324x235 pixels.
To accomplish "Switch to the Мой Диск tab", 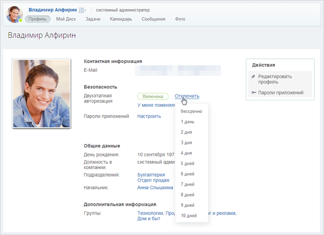I will click(x=66, y=19).
